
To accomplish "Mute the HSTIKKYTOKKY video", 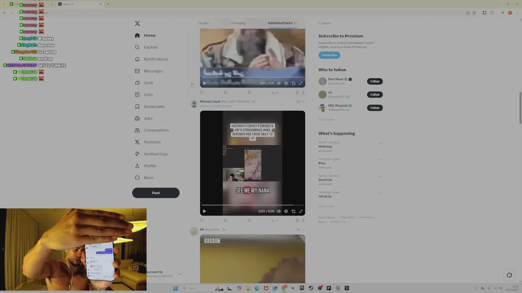I will [x=279, y=211].
